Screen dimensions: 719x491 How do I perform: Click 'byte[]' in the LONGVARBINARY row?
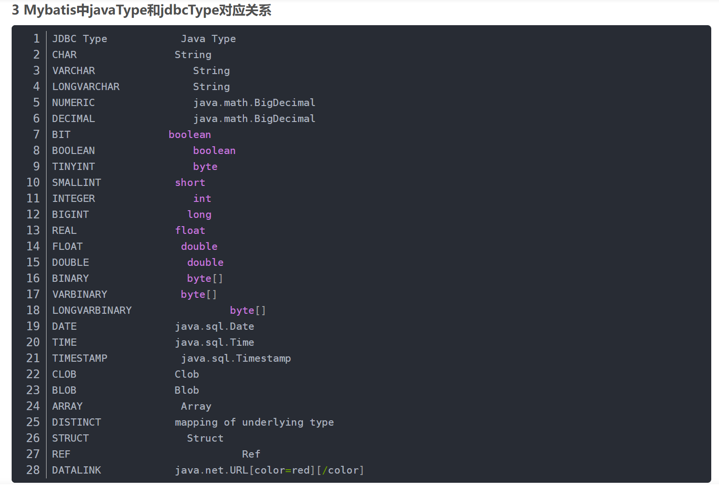248,310
